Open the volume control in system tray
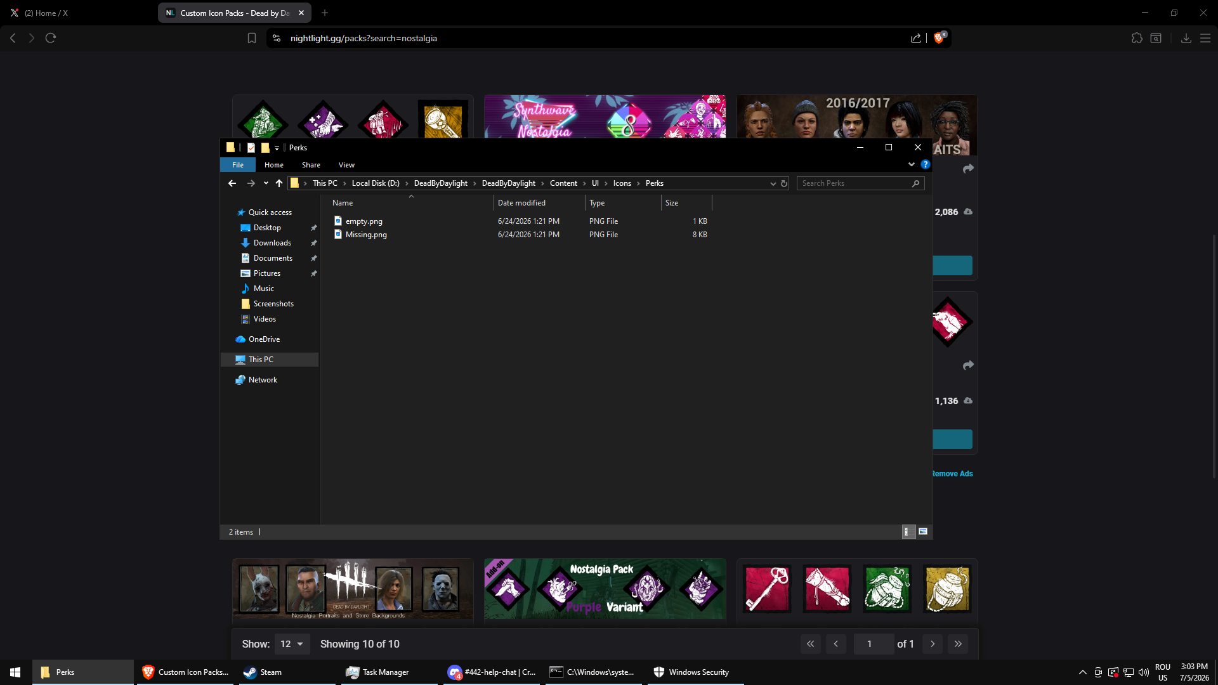The width and height of the screenshot is (1218, 685). [1144, 672]
